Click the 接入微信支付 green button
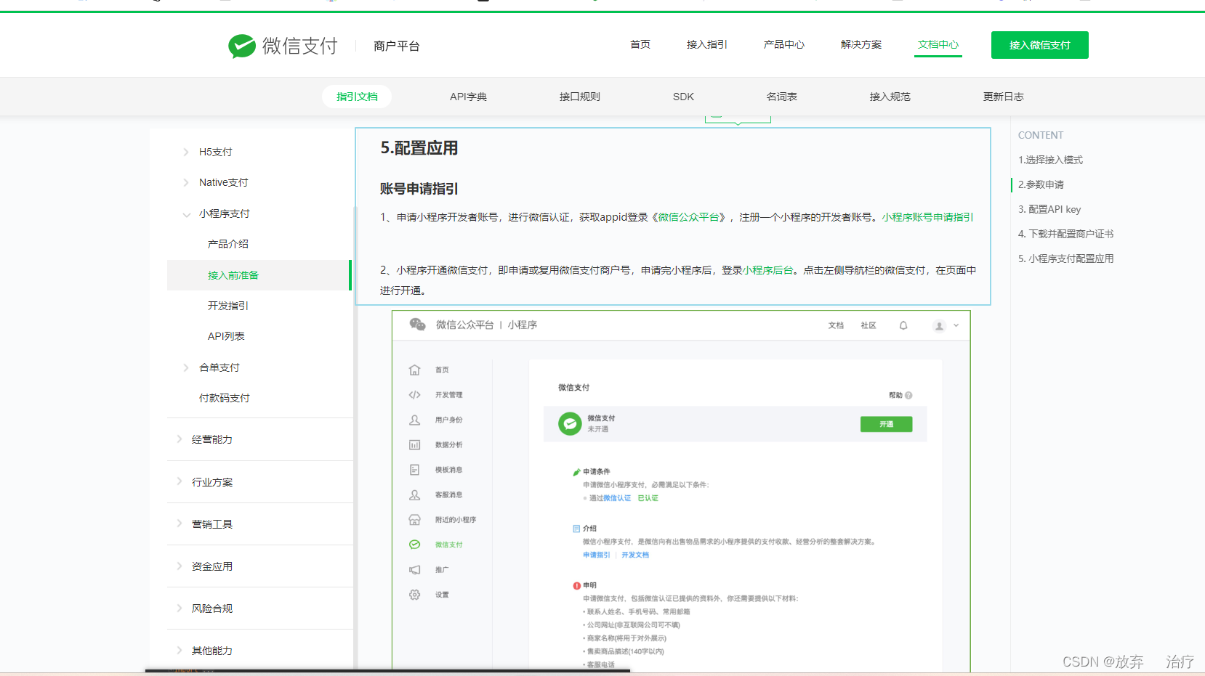Screen dimensions: 1205x676 1040,45
